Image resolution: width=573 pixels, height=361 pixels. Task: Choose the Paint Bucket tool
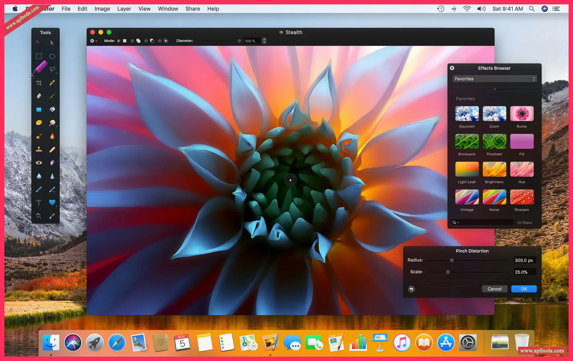[x=52, y=109]
